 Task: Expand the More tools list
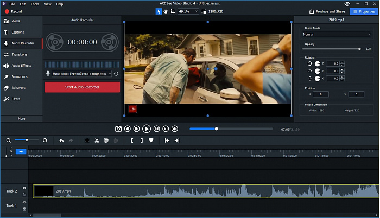[x=22, y=118]
